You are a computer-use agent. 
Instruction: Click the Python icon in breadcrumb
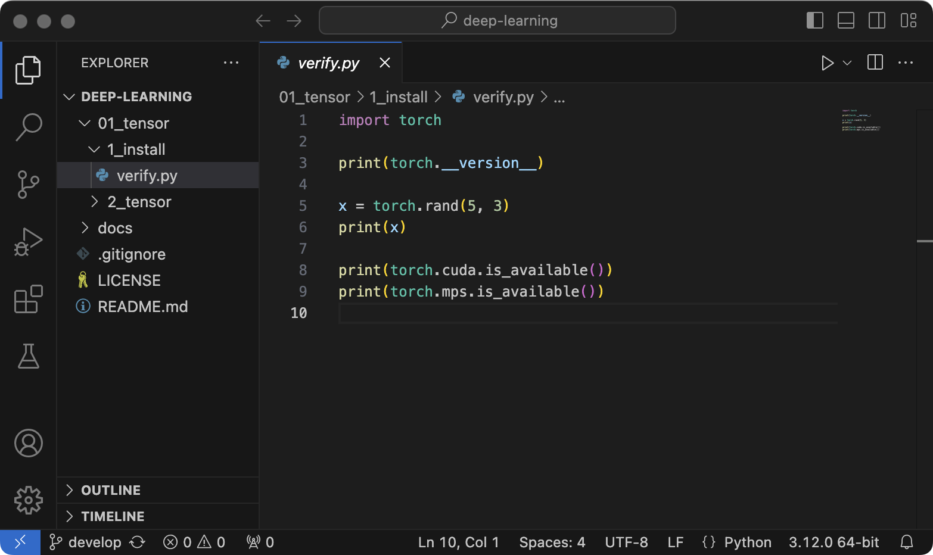[x=459, y=96]
